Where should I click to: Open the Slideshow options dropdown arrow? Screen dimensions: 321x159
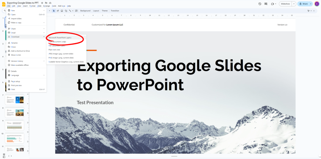pyautogui.click(x=294, y=4)
